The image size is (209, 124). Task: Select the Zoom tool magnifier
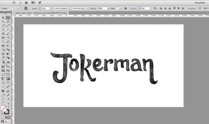tap(8, 103)
